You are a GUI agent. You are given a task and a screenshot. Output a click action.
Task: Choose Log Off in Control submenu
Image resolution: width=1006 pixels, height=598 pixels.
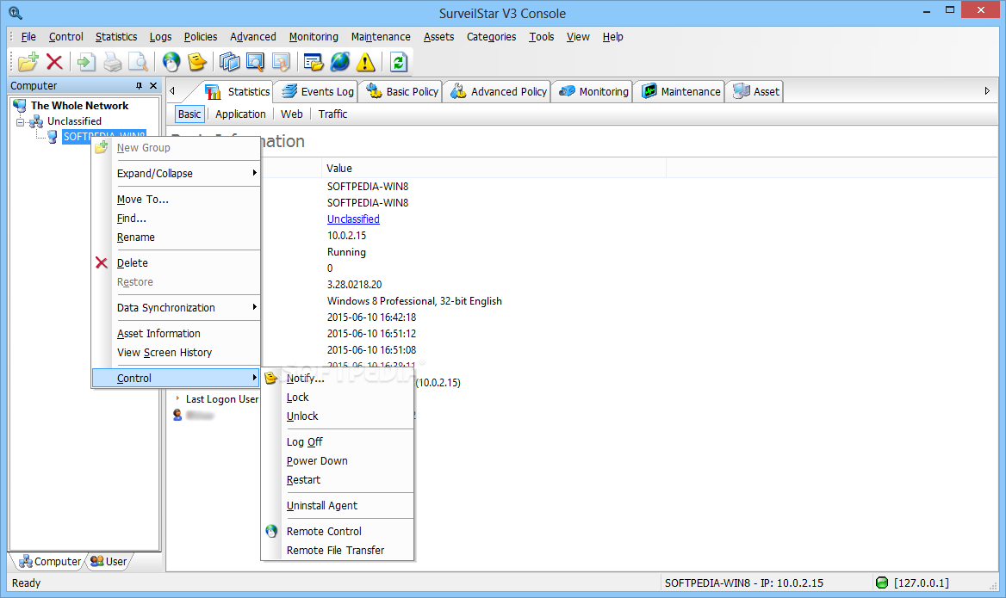point(338,441)
